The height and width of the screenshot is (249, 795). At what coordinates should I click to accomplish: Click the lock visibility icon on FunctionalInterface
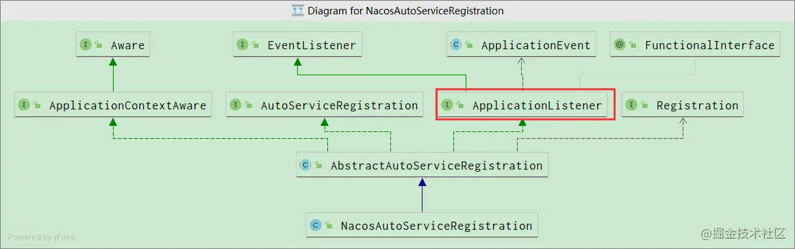point(633,45)
